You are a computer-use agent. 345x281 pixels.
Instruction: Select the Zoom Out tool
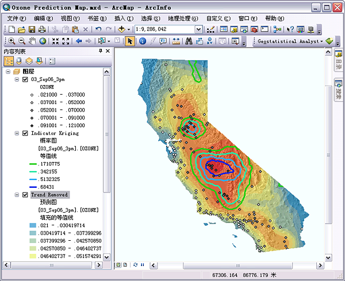(x=22, y=41)
